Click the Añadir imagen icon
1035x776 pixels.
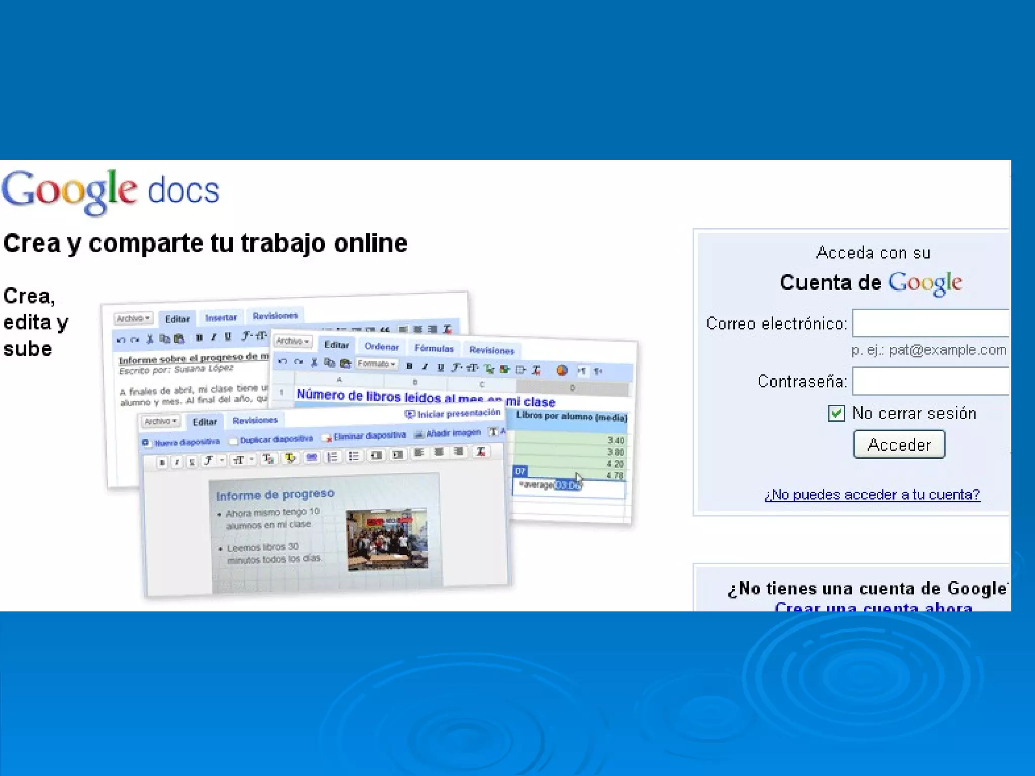coord(419,434)
